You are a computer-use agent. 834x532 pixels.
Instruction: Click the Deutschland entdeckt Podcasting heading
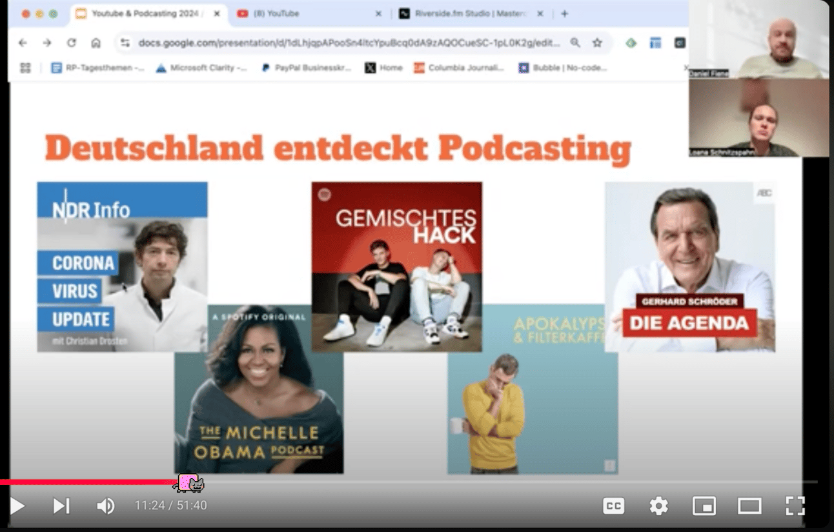(x=338, y=148)
